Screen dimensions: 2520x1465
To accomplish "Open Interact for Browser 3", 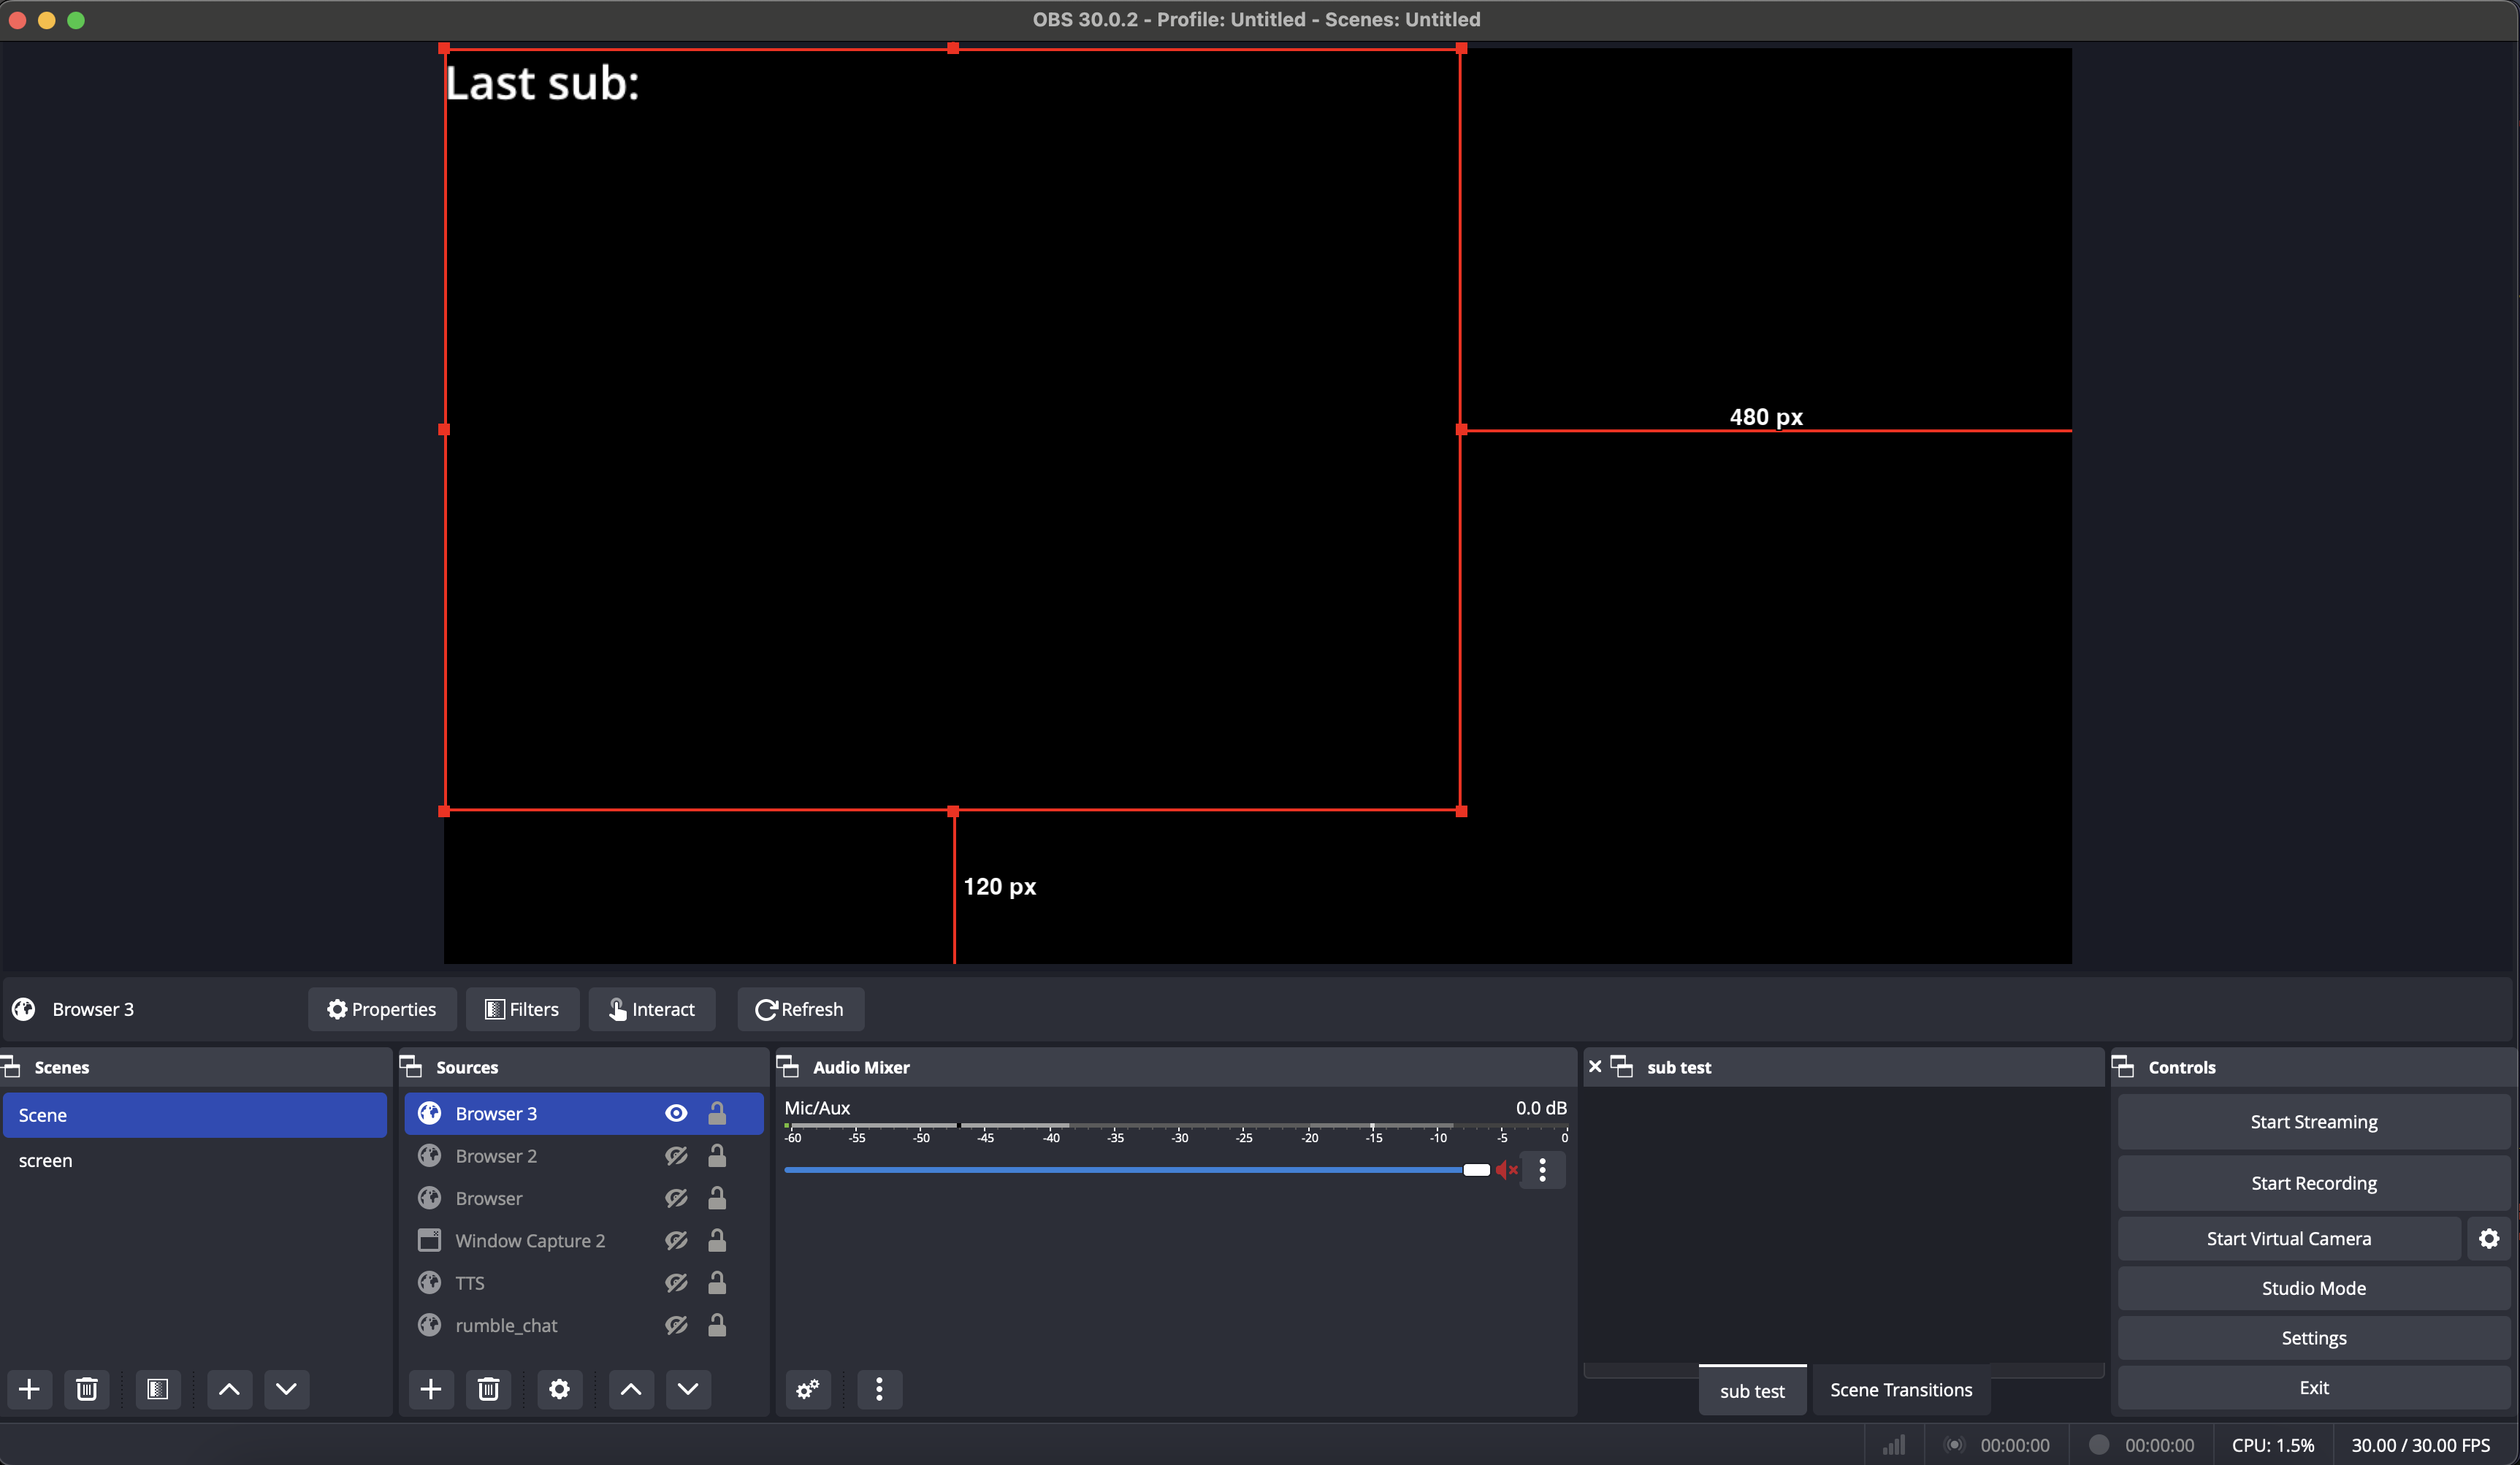I will 652,1009.
